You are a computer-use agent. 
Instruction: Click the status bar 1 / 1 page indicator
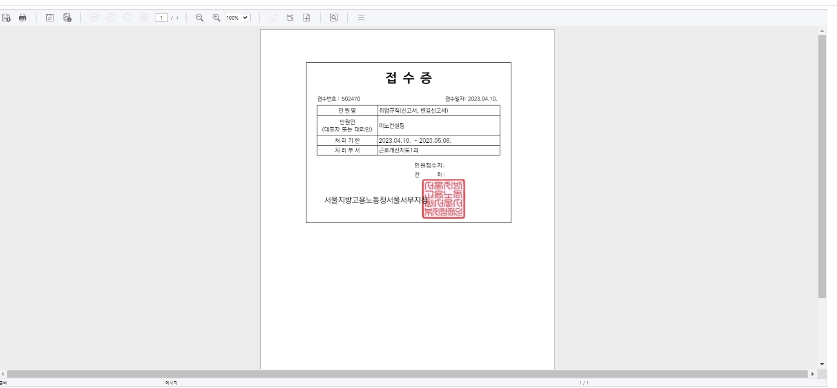pyautogui.click(x=584, y=383)
